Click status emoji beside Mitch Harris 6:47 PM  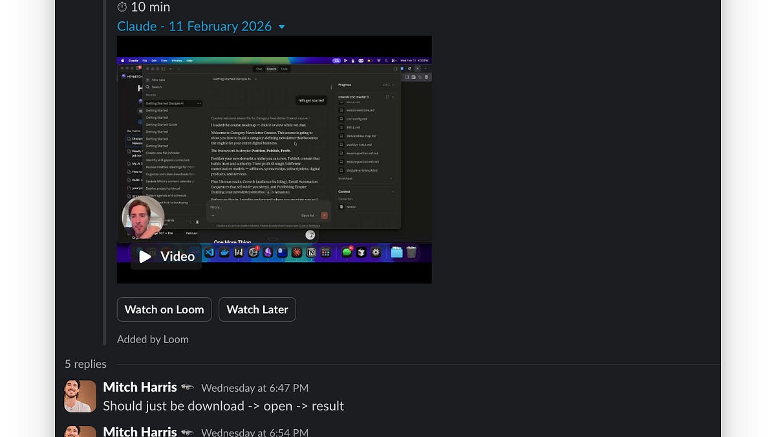coord(188,387)
